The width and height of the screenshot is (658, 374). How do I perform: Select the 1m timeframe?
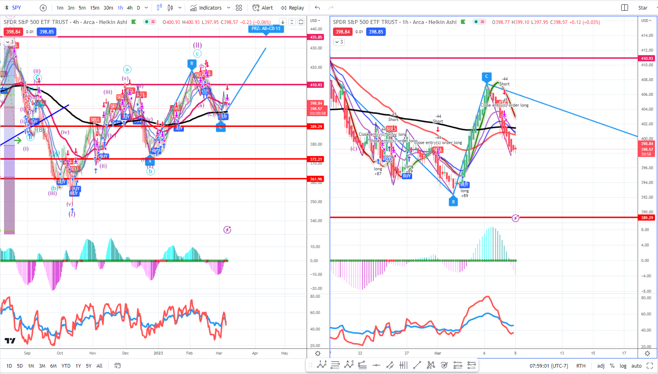pyautogui.click(x=60, y=8)
